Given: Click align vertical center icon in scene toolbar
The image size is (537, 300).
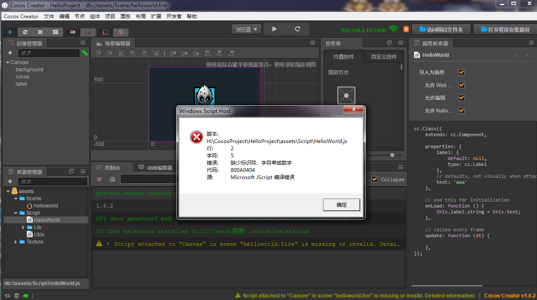Looking at the screenshot, I should pos(110,53).
